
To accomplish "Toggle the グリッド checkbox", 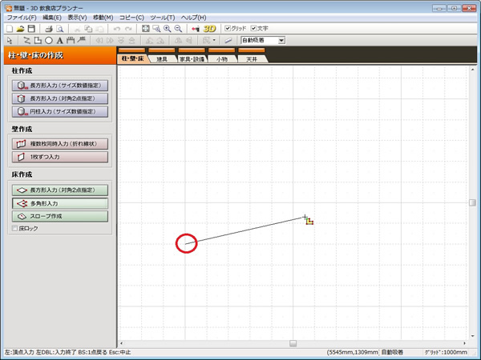I will coord(228,28).
